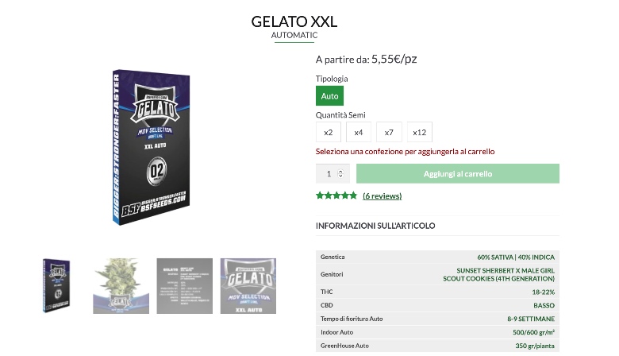Click the Aggiungi al carrello button
This screenshot has height=356, width=619.
tap(458, 174)
